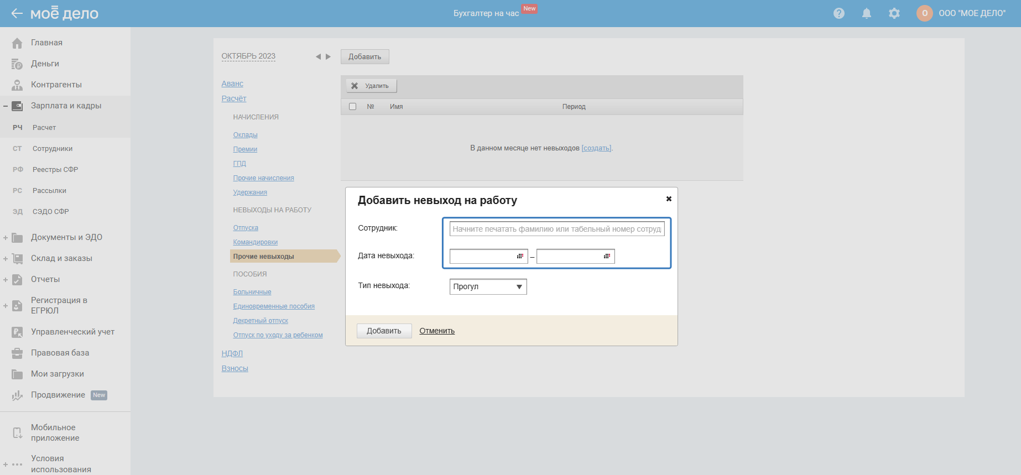Open the Тип невыхода dropdown

point(488,286)
